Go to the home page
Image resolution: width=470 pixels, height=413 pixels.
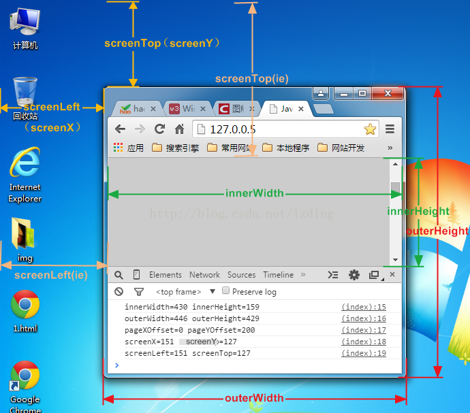pyautogui.click(x=180, y=129)
